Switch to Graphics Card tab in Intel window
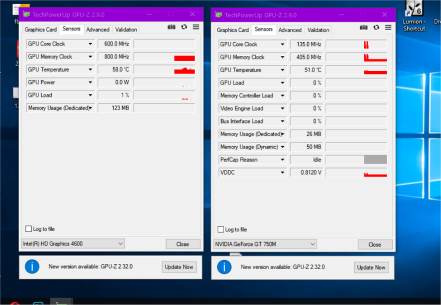Image resolution: width=441 pixels, height=305 pixels. pos(41,30)
